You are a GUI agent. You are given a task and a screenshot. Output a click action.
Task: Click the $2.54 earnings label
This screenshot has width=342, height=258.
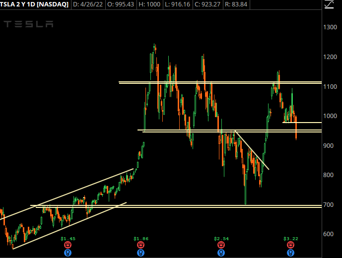[221, 239]
